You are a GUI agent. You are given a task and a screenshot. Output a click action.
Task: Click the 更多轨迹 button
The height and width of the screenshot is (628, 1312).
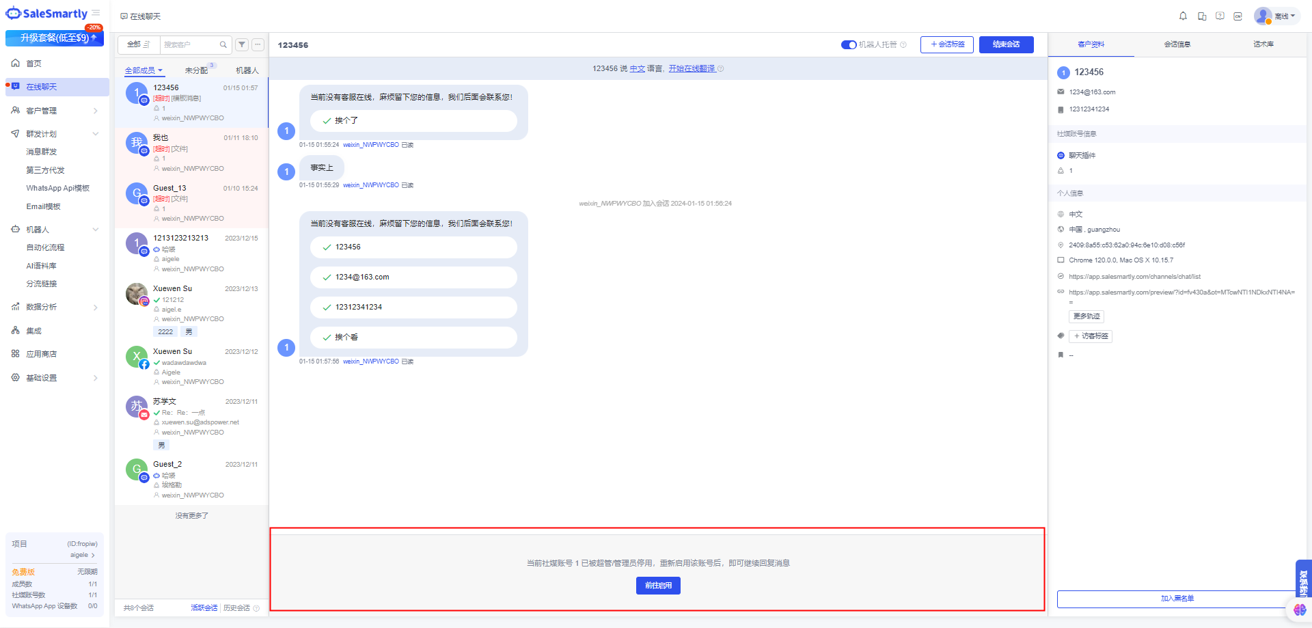pos(1086,316)
